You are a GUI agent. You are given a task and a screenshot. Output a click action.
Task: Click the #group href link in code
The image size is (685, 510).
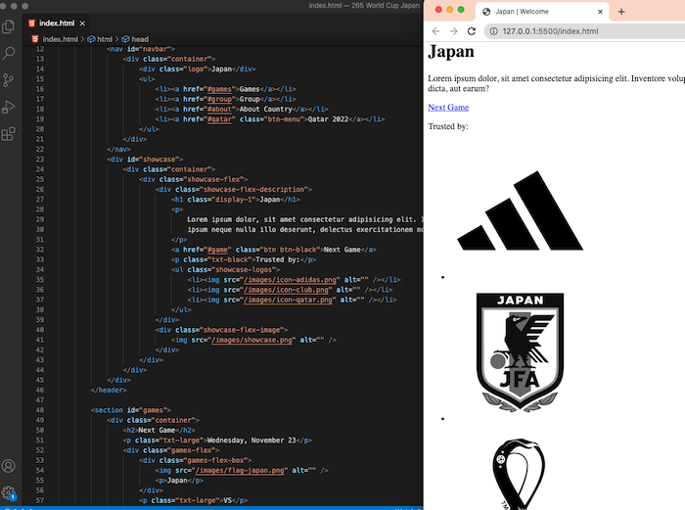click(x=219, y=99)
